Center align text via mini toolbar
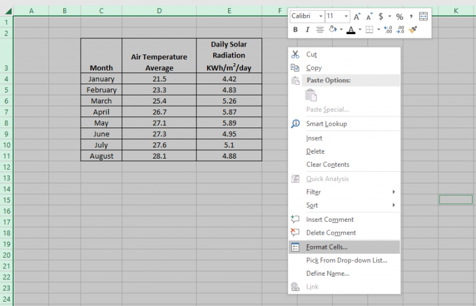Screen dimensions: 476x306 point(320,30)
